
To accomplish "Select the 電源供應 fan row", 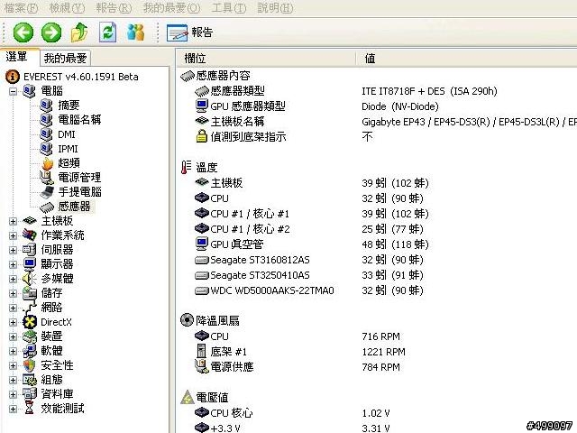I will [x=377, y=367].
